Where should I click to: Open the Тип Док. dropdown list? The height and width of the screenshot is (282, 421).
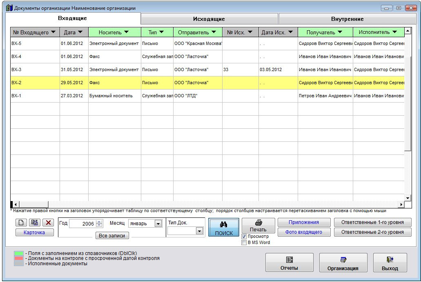coord(199,231)
